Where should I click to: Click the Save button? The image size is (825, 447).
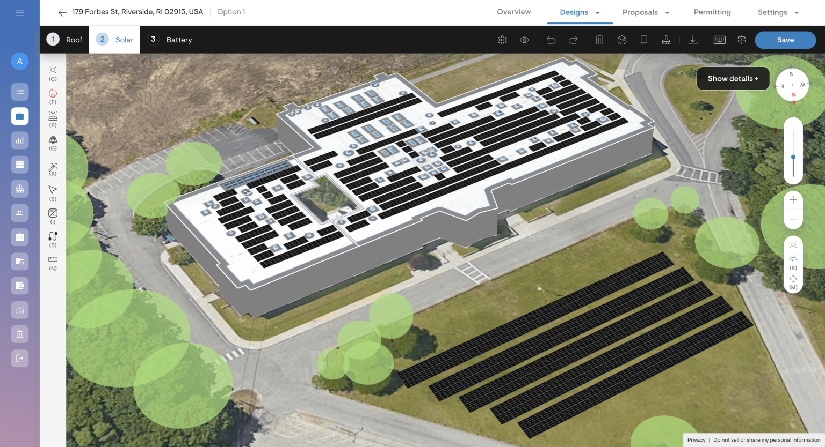tap(785, 40)
